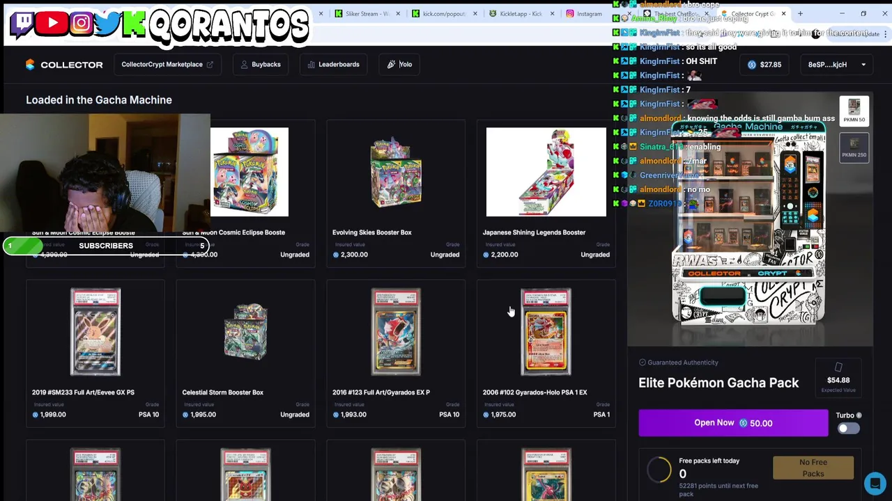Screen dimensions: 892x501
Task: Click the Twitter bird overlay icon
Action: point(108,23)
